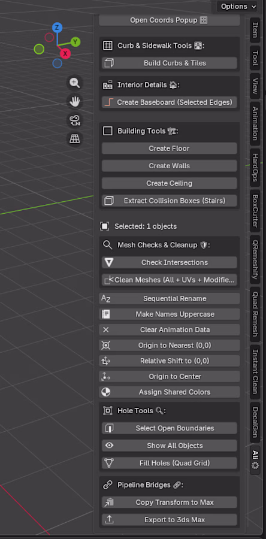Click the text Selected: 1 objects
This screenshot has height=539, width=266.
point(146,226)
